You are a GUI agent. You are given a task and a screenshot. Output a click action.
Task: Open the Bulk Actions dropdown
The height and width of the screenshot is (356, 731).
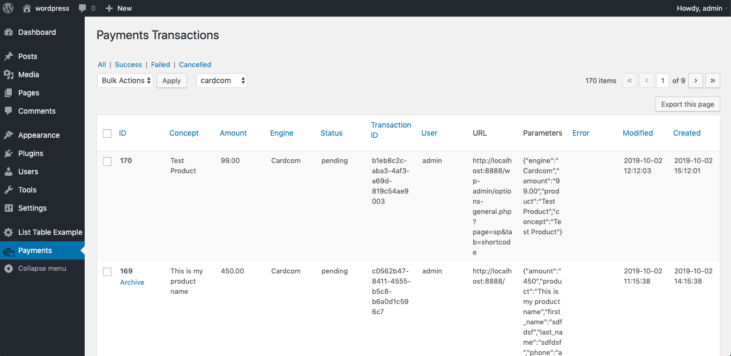(x=125, y=80)
